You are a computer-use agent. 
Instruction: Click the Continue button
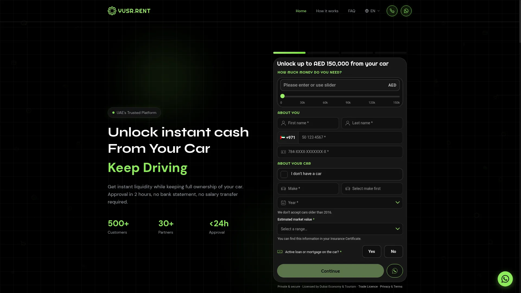point(330,271)
